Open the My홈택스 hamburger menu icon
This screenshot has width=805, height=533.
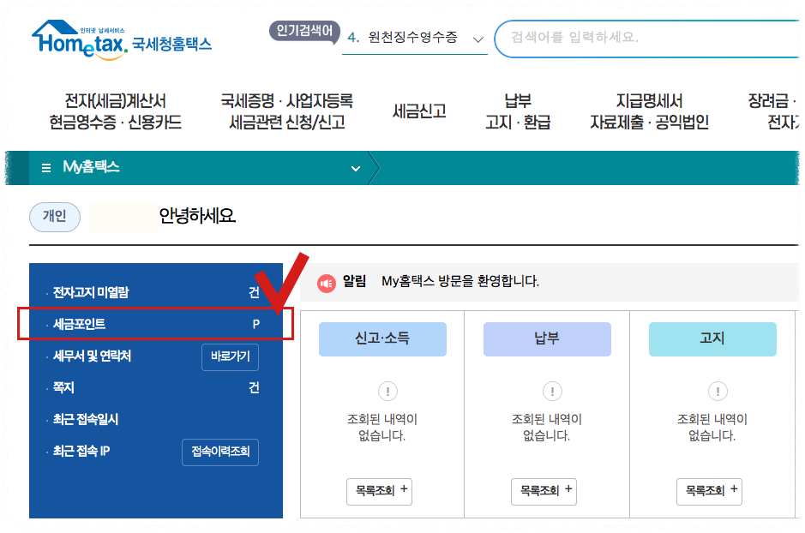coord(45,168)
